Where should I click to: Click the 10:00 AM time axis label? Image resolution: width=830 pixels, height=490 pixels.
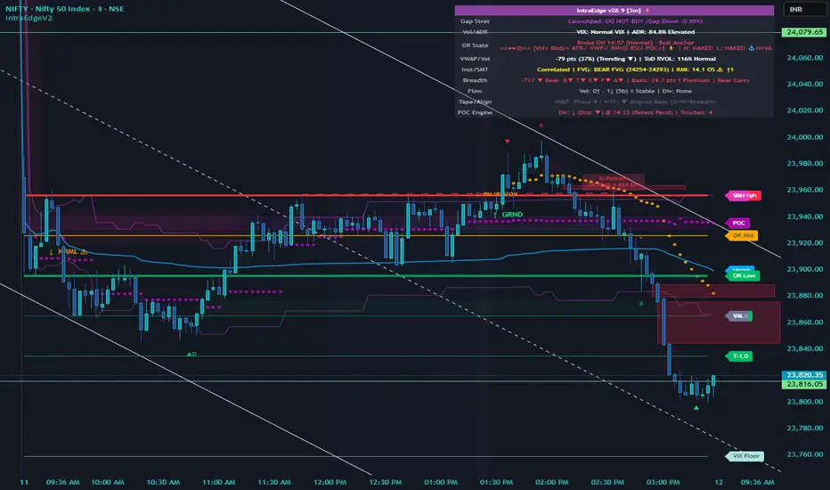pyautogui.click(x=108, y=483)
